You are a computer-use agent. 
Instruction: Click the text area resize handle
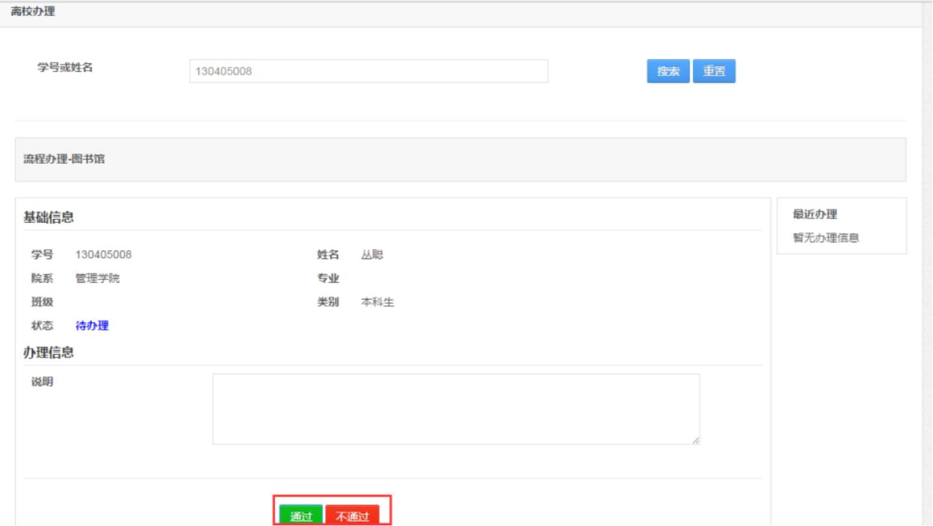click(x=695, y=440)
